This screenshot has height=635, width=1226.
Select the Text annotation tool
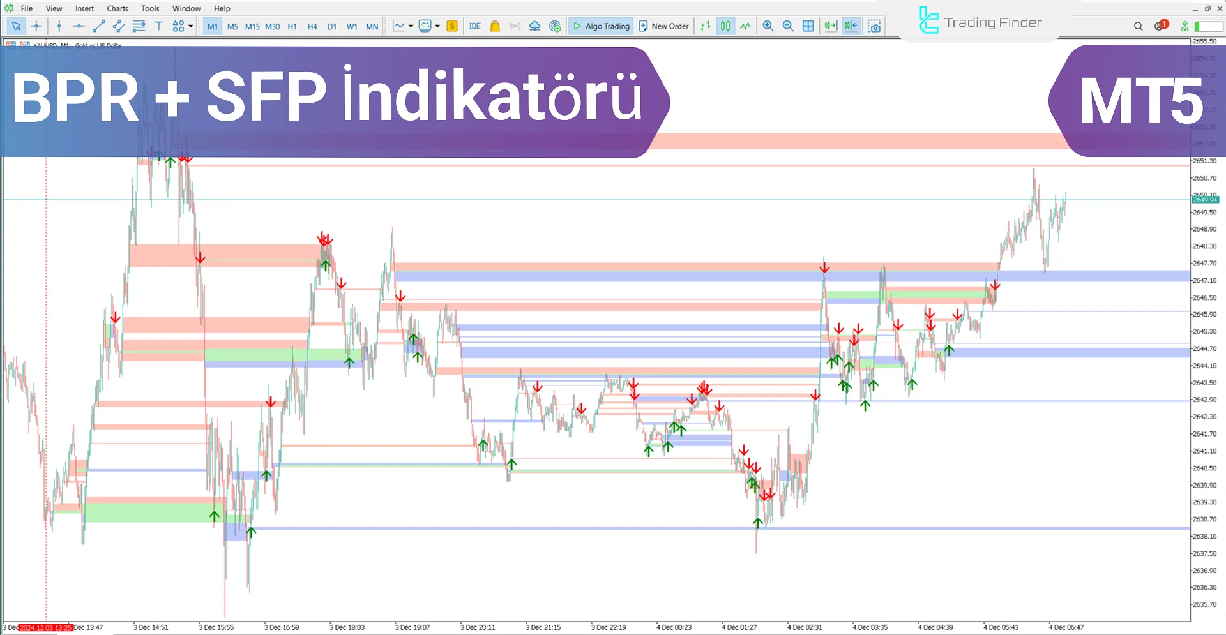[158, 26]
